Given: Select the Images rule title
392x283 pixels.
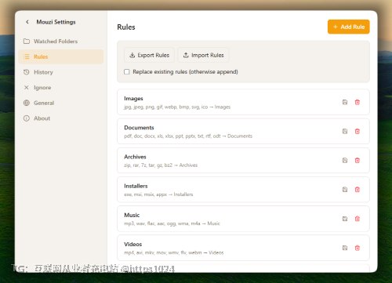Looking at the screenshot, I should 133,99.
